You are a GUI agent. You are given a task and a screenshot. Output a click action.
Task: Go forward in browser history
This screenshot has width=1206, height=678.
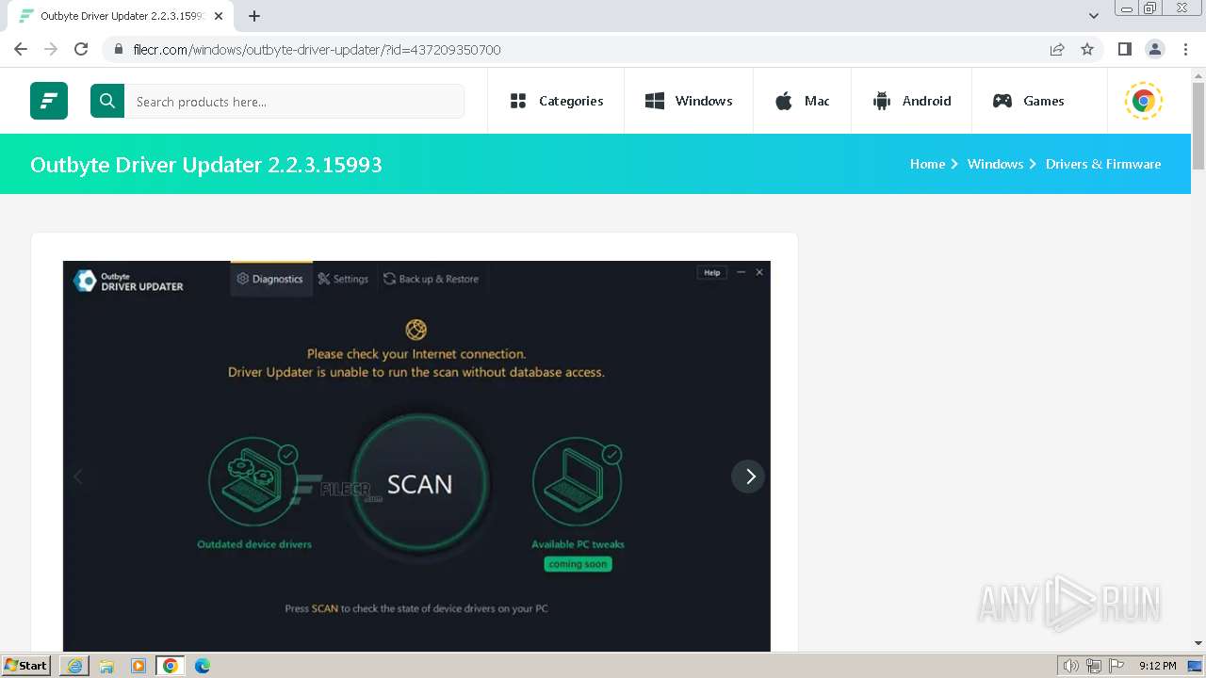pos(51,49)
